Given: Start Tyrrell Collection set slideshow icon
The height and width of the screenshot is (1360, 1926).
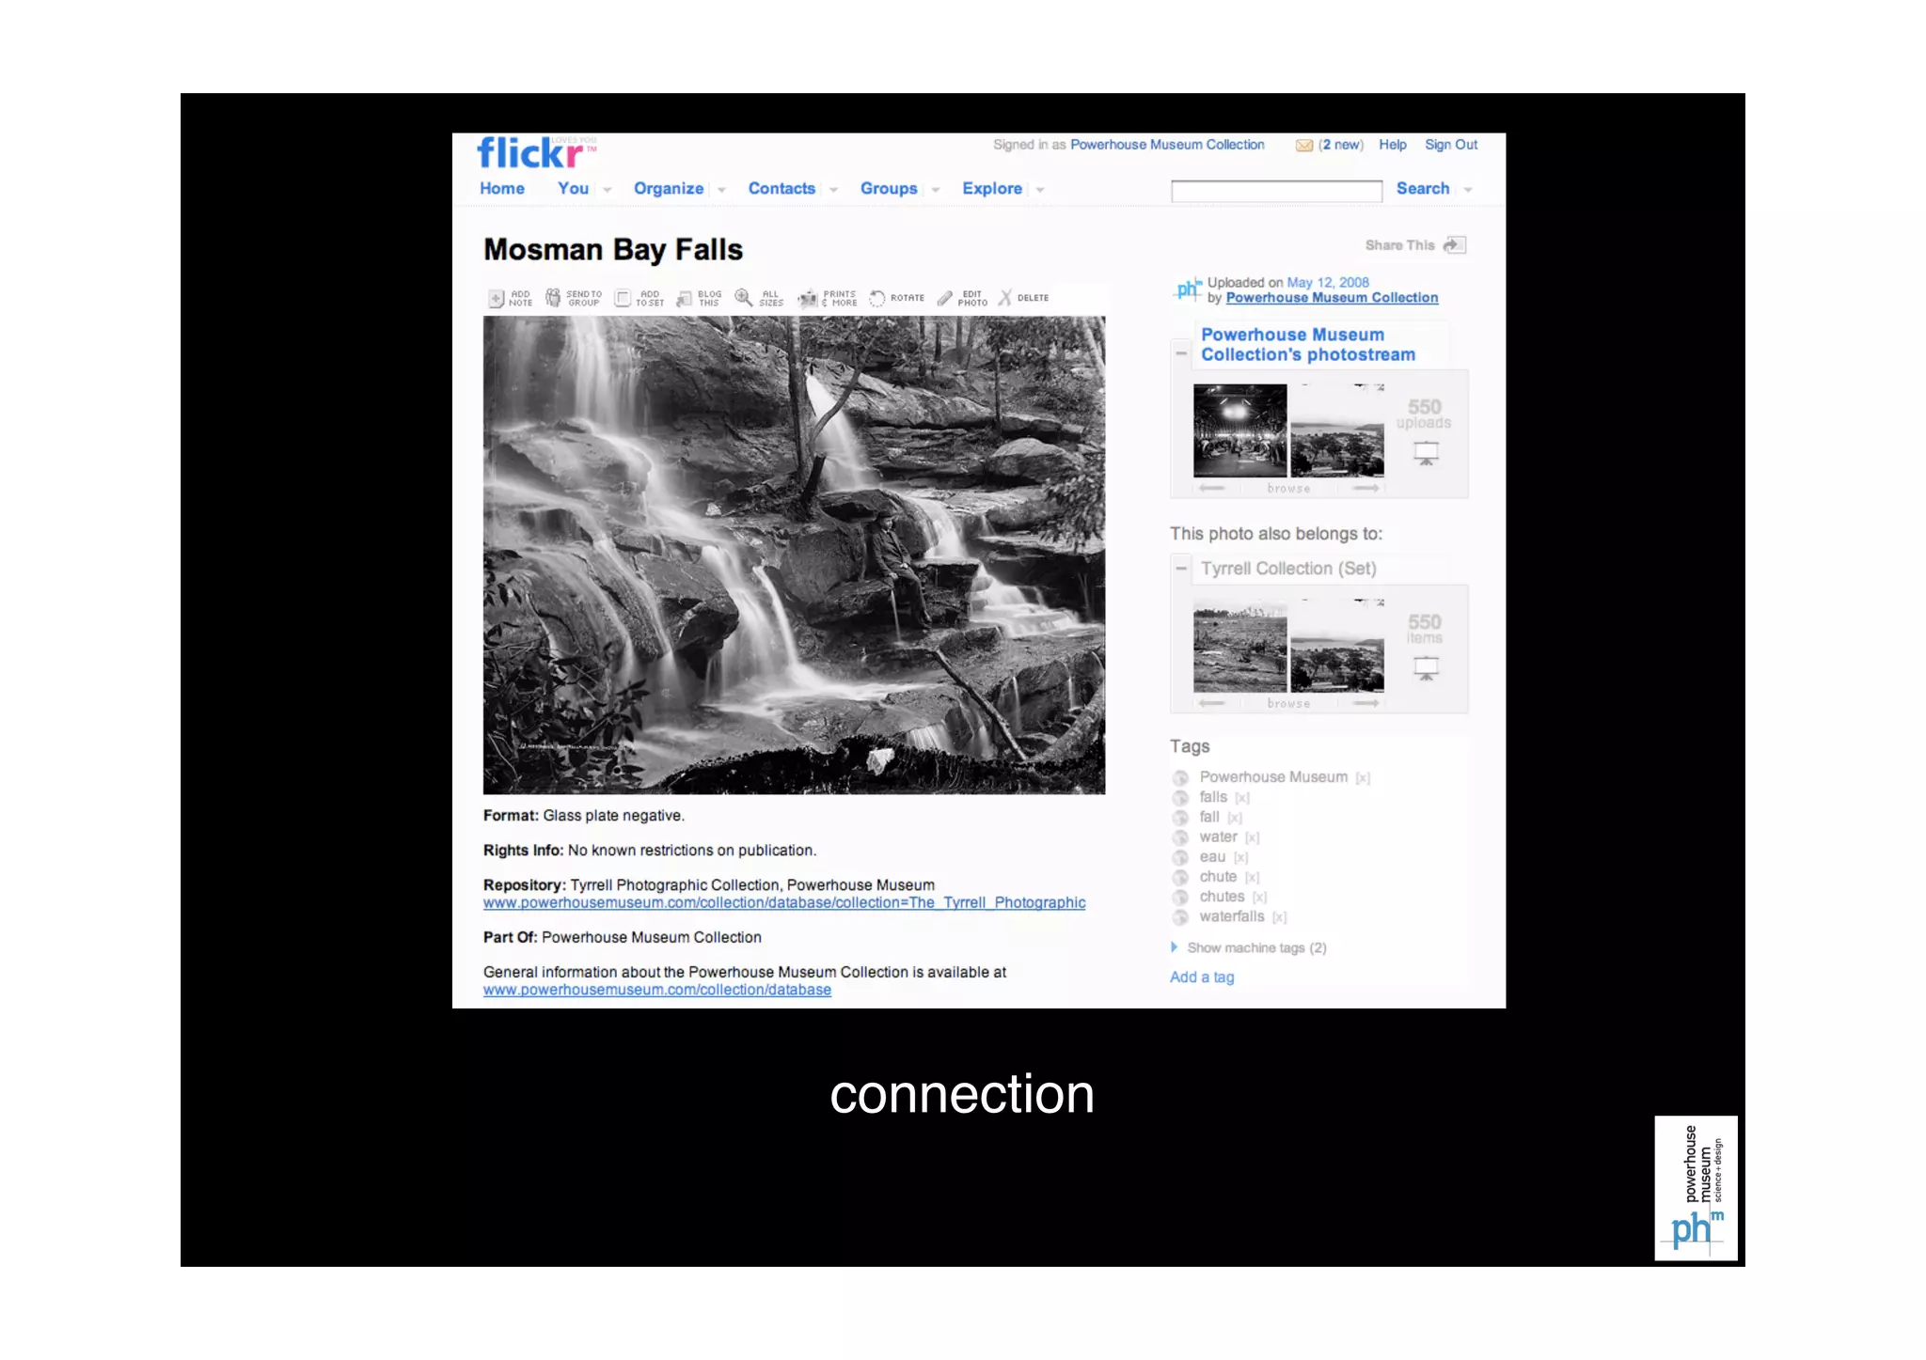Looking at the screenshot, I should (x=1427, y=668).
